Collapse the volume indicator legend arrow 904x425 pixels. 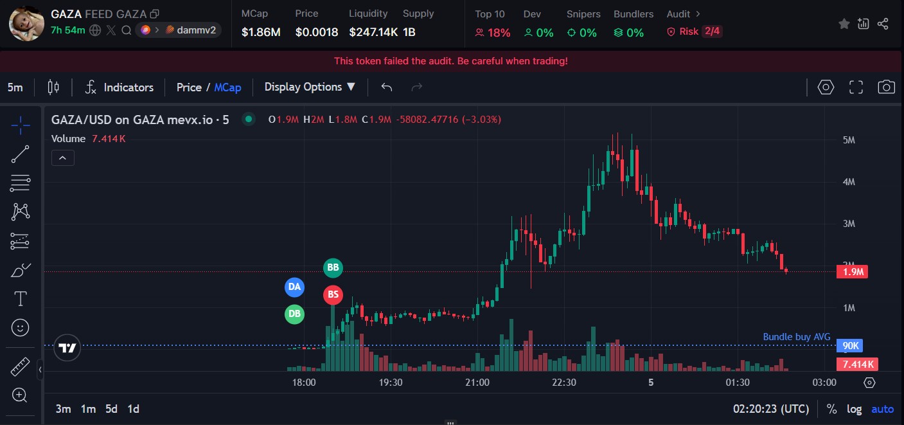point(63,158)
